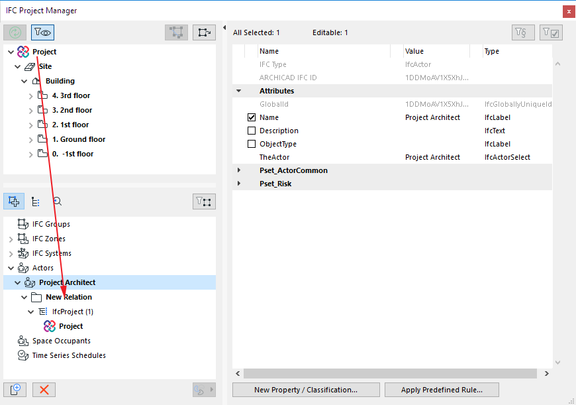
Task: Select the Project item under IfcProject
Action: click(71, 326)
